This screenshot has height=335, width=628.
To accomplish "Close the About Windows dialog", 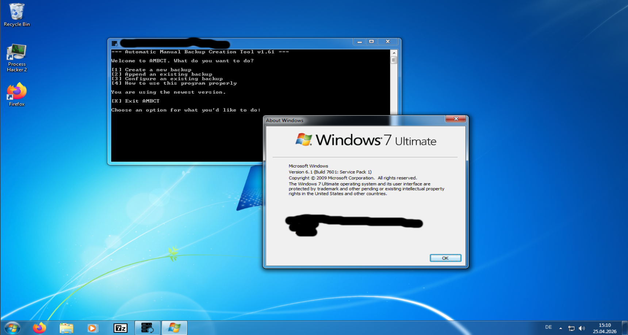I will click(x=456, y=119).
